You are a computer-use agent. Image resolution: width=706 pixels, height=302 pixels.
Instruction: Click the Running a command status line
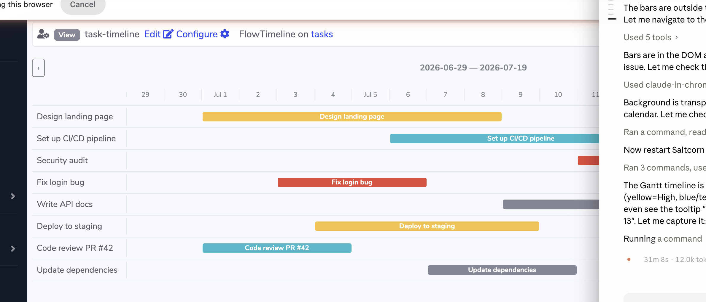coord(663,239)
